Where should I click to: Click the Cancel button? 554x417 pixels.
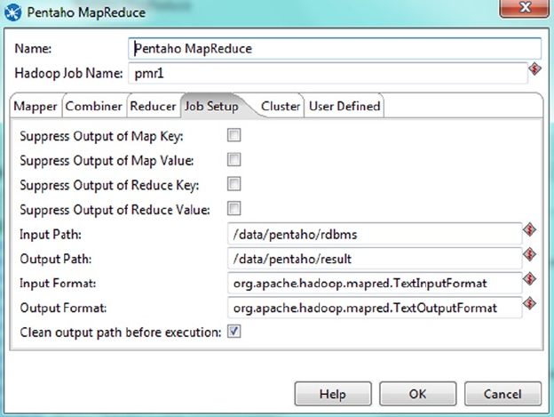pyautogui.click(x=503, y=394)
